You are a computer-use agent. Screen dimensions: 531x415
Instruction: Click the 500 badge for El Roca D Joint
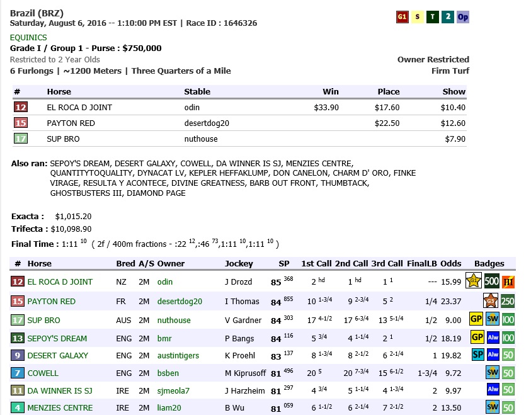491,281
